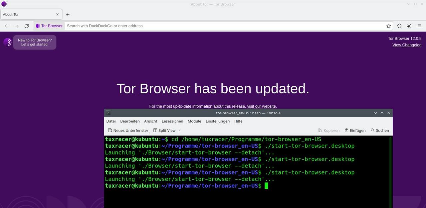426x208 pixels.
Task: Click the Split View toolbar button
Action: 164,131
